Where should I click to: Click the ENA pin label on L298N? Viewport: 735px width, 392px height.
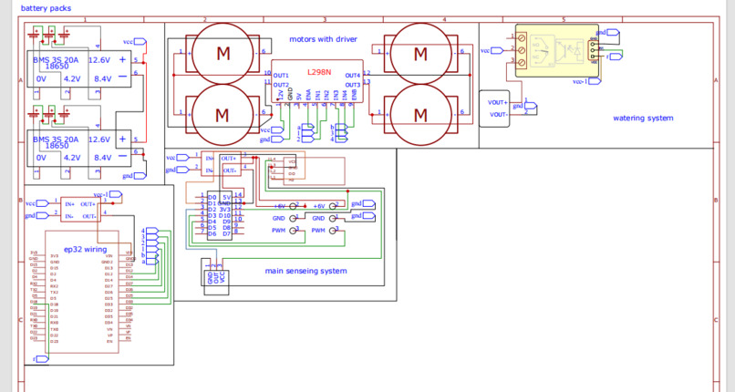308,95
